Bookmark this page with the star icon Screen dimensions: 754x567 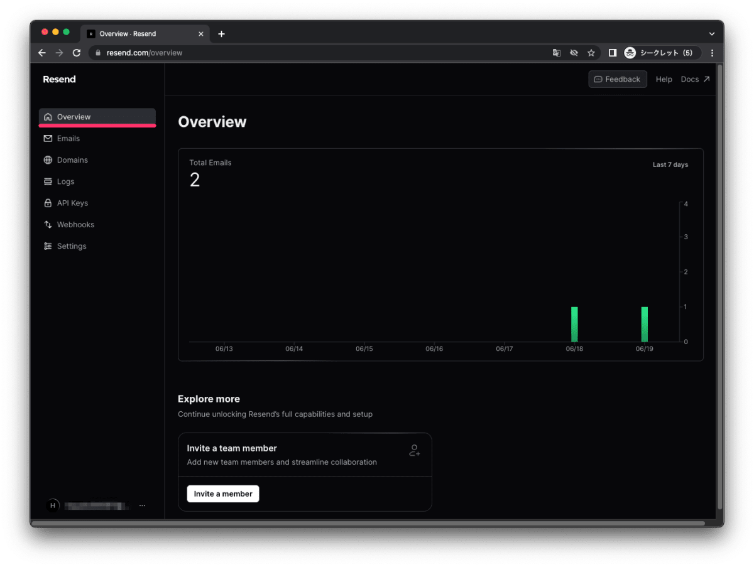point(591,53)
